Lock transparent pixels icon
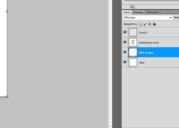This screenshot has width=179, height=128. pyautogui.click(x=141, y=24)
